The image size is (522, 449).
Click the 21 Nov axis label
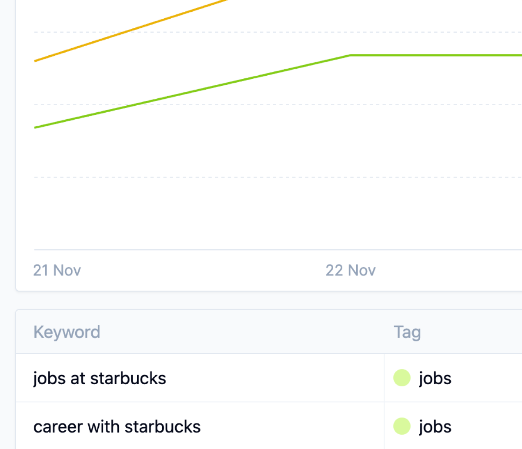(x=57, y=270)
